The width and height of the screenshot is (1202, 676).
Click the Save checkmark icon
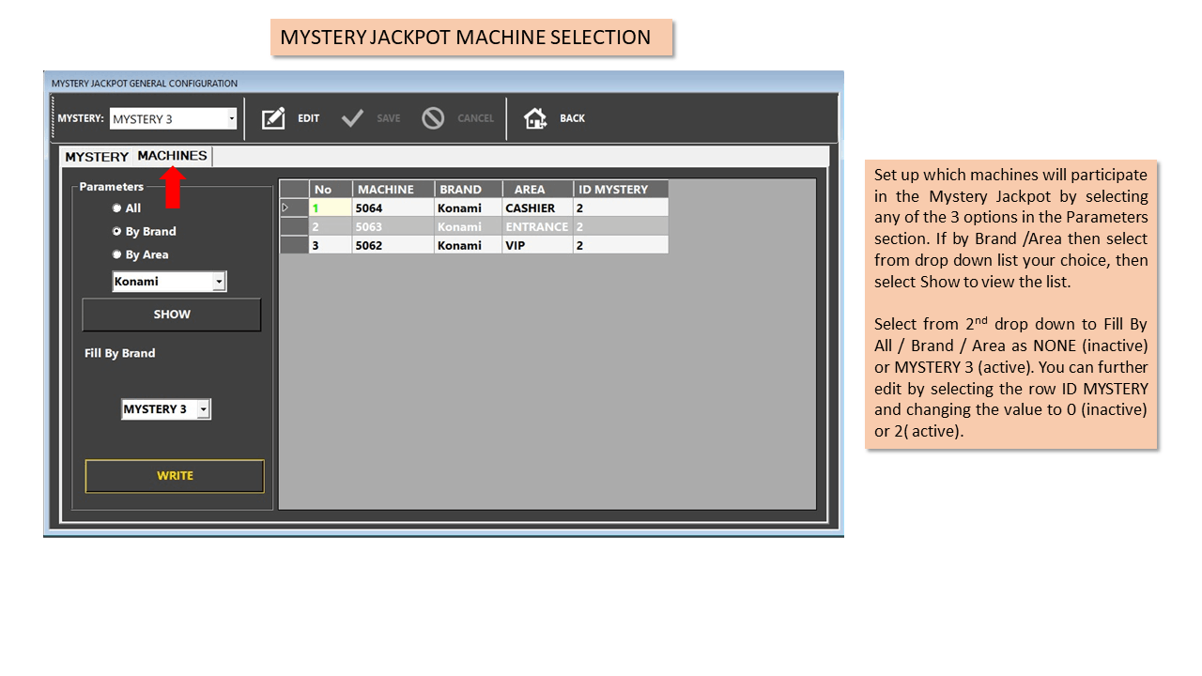point(352,118)
